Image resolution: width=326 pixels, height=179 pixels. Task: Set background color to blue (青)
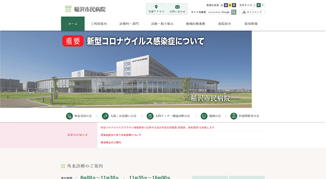pyautogui.click(x=226, y=5)
